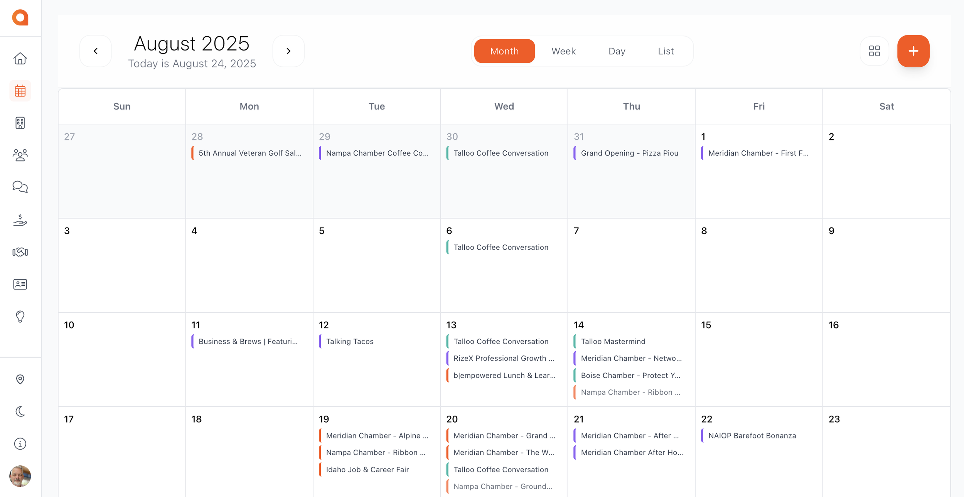Image resolution: width=964 pixels, height=497 pixels.
Task: Switch to List view tab
Action: tap(666, 51)
